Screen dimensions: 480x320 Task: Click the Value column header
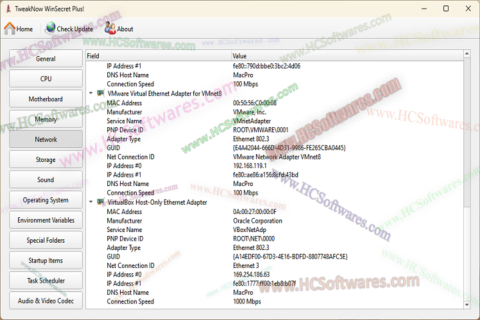347,56
